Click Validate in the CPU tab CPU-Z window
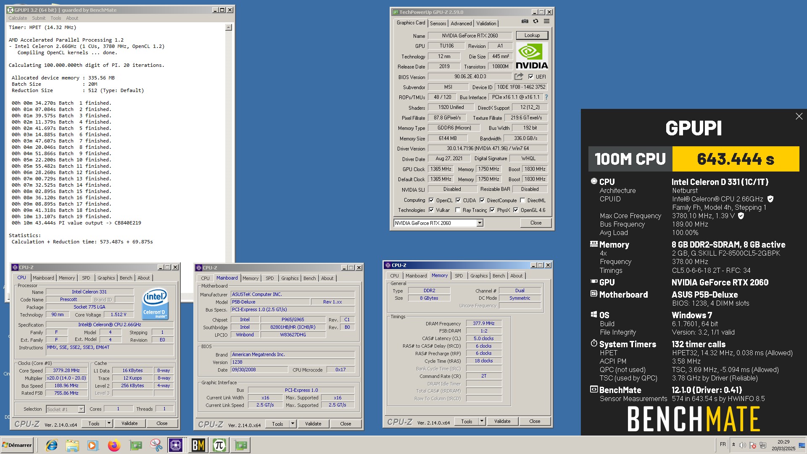 click(x=129, y=423)
